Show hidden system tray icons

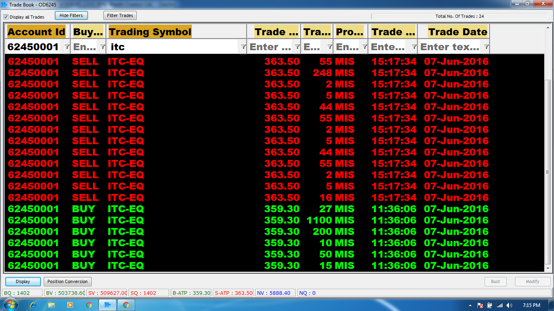point(470,305)
